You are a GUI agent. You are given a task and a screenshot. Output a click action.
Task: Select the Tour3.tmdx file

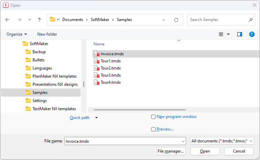pos(111,75)
